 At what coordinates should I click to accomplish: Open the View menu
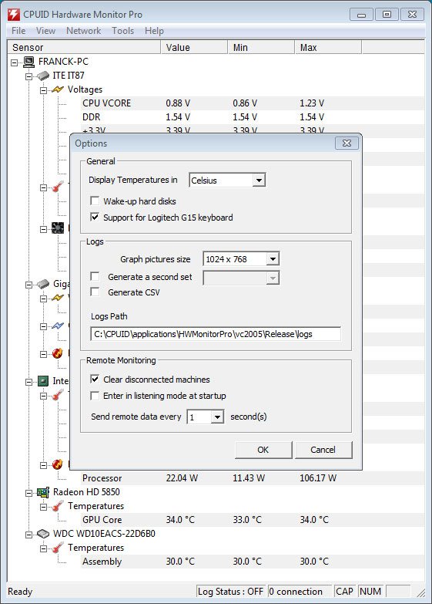click(x=45, y=31)
